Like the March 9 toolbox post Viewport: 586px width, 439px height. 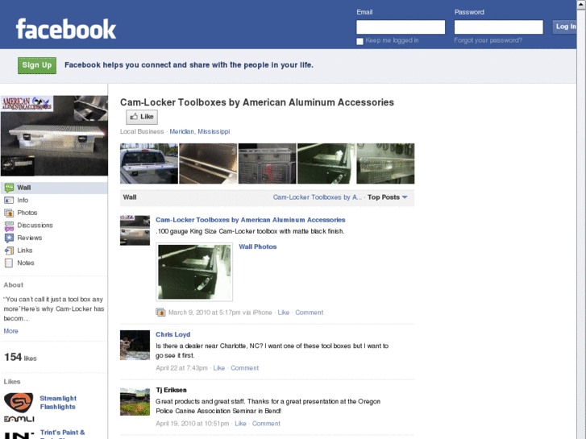283,313
